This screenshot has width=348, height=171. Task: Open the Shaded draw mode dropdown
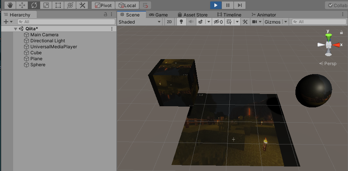tap(140, 22)
